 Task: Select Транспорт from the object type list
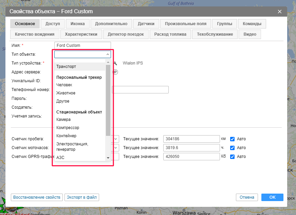pyautogui.click(x=66, y=67)
